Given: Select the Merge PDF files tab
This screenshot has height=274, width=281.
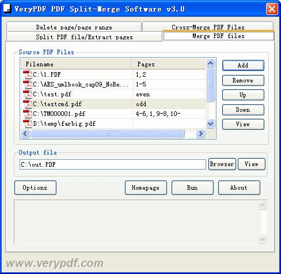Looking at the screenshot, I should 218,36.
